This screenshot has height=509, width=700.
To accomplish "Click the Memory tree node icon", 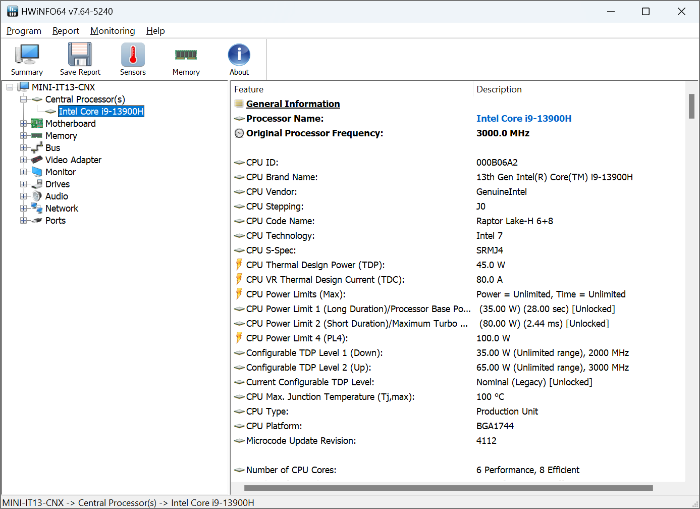I will point(37,135).
